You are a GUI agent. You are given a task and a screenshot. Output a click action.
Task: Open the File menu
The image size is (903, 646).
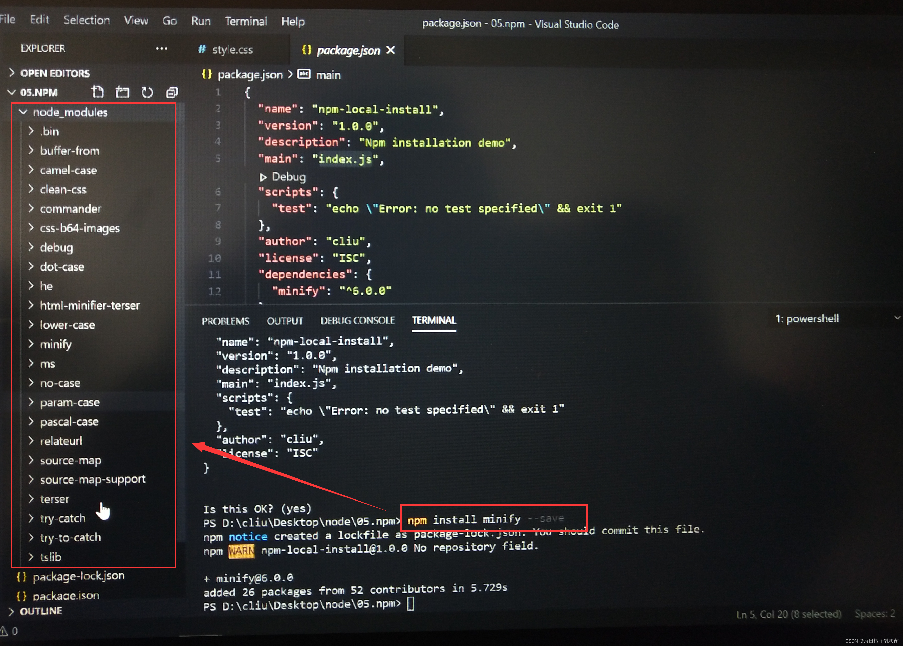click(x=7, y=19)
